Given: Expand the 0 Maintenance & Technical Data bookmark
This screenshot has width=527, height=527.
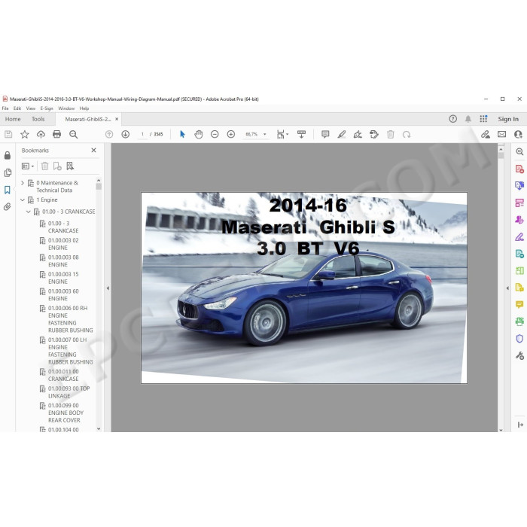Looking at the screenshot, I should pos(23,183).
